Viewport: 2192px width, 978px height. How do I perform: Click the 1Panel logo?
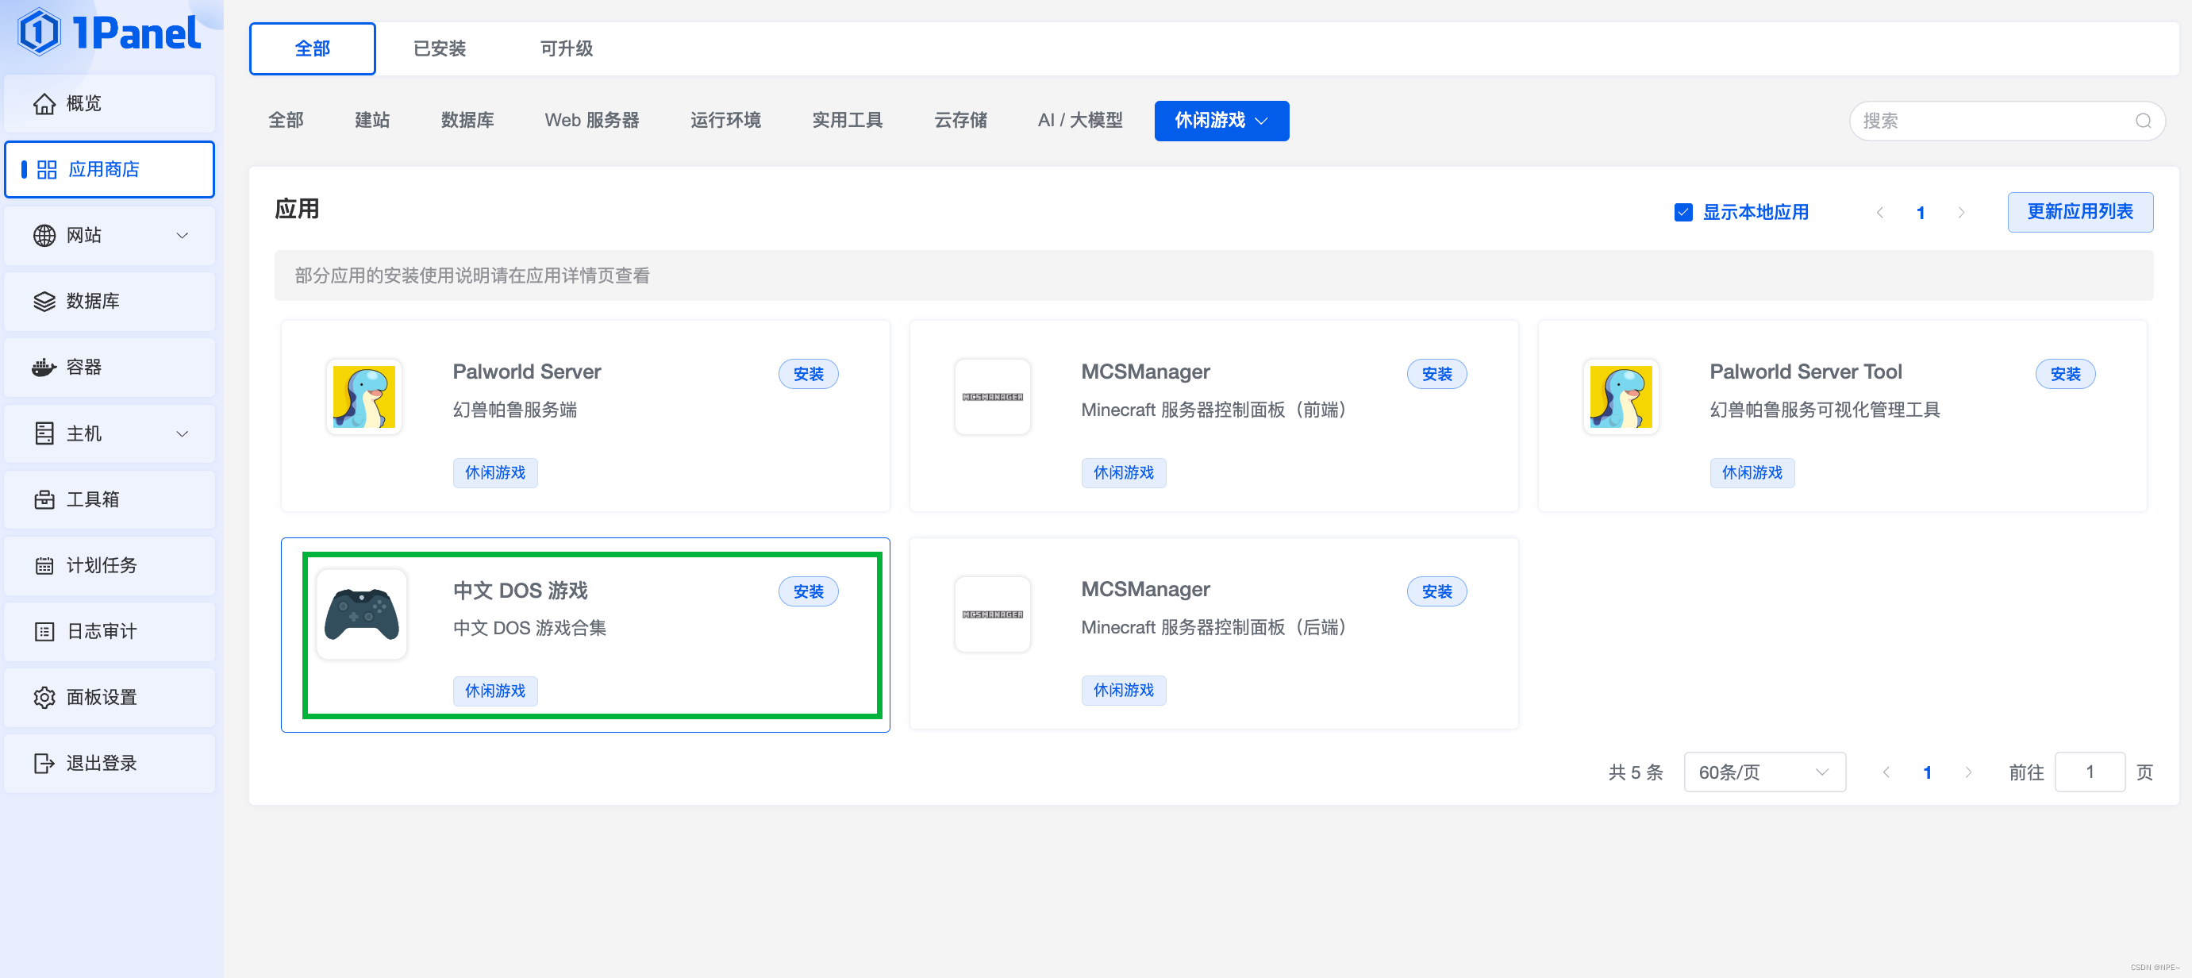[110, 33]
